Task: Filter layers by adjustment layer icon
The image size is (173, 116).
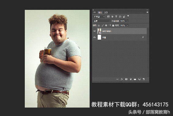Action: pos(112,17)
